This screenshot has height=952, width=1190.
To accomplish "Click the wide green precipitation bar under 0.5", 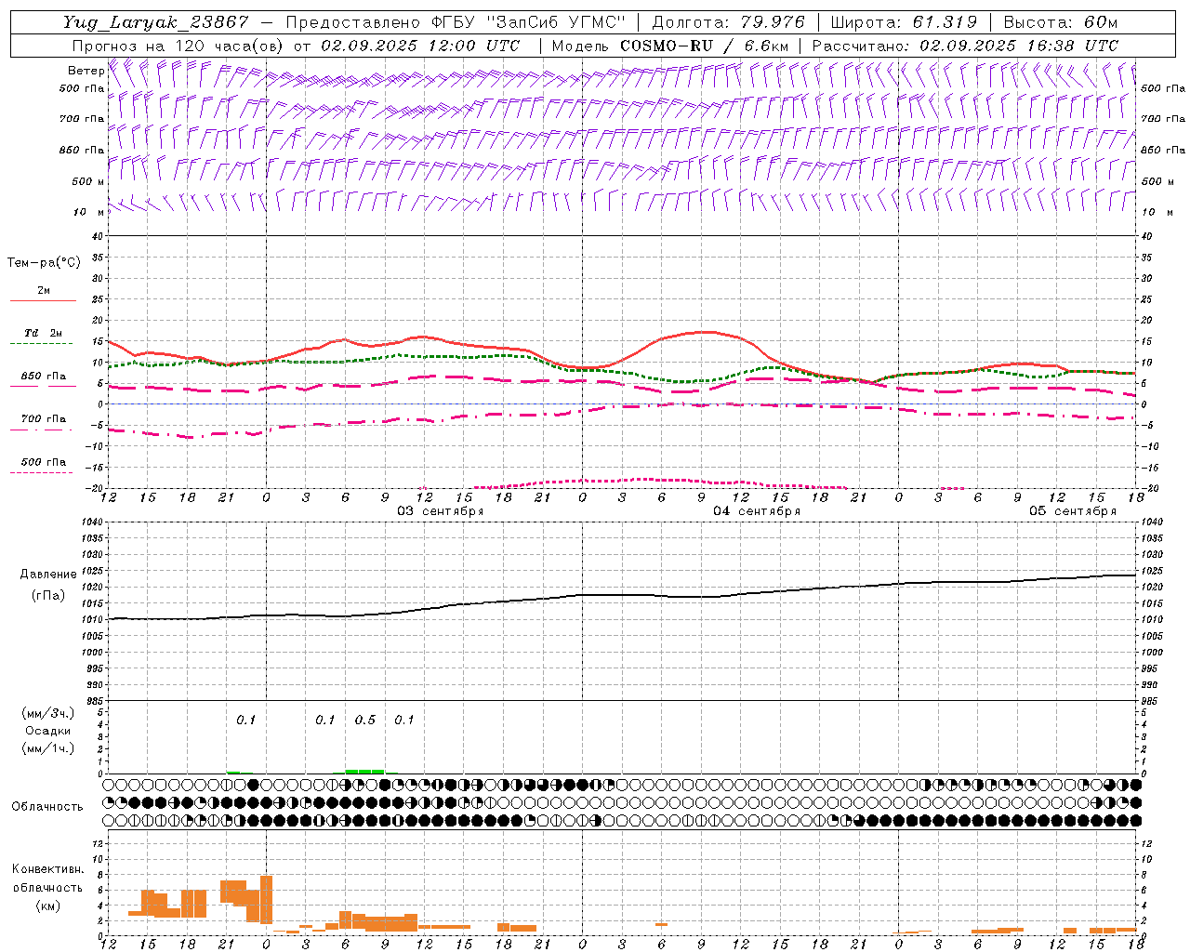I will point(364,771).
